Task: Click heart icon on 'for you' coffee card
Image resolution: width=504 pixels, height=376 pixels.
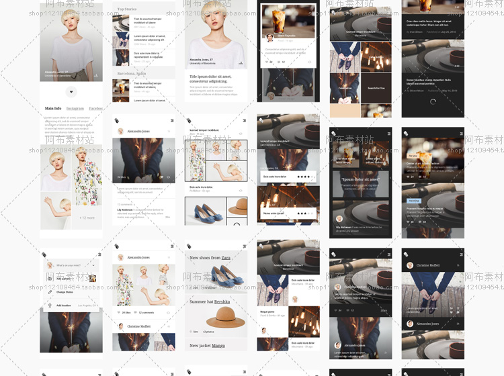Action: [408, 177]
